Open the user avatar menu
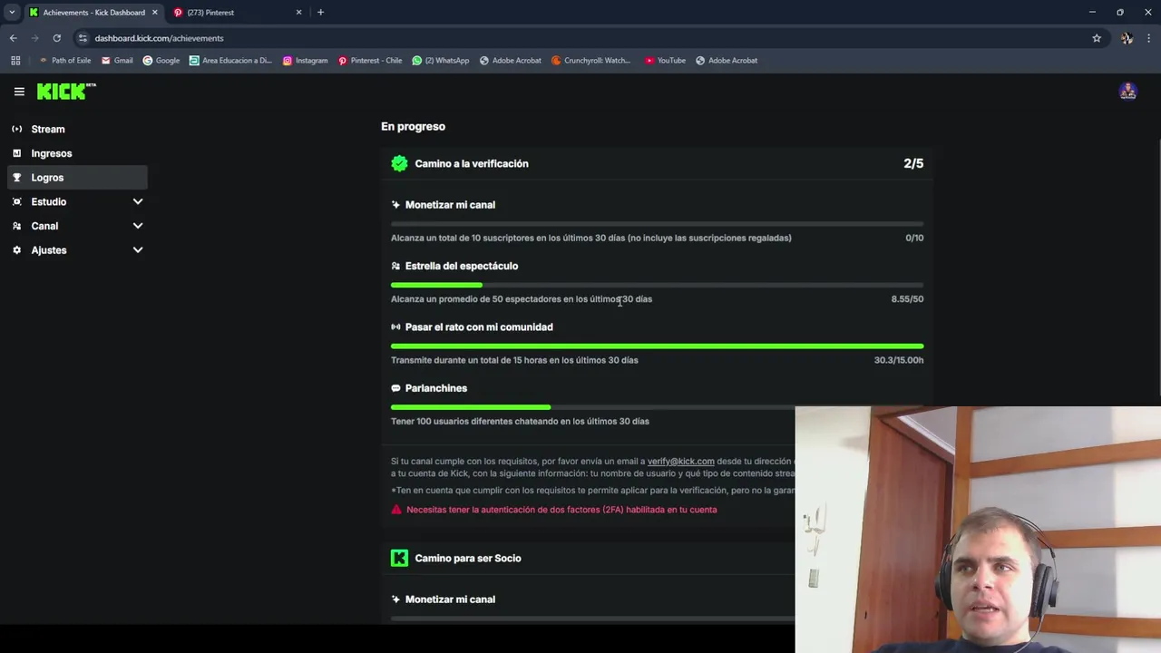This screenshot has width=1161, height=653. click(1127, 92)
